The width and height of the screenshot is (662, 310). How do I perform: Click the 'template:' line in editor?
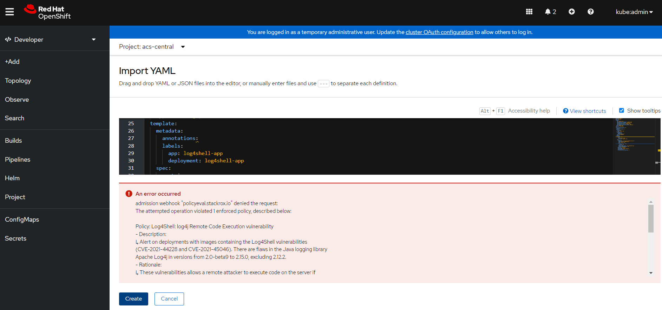tap(163, 123)
